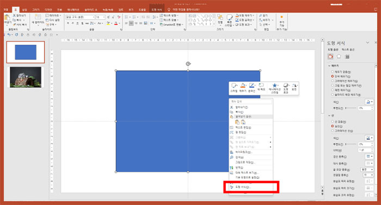This screenshot has height=205, width=381.
Task: Collapse the Line section in Format Shape pane
Action: click(329, 116)
